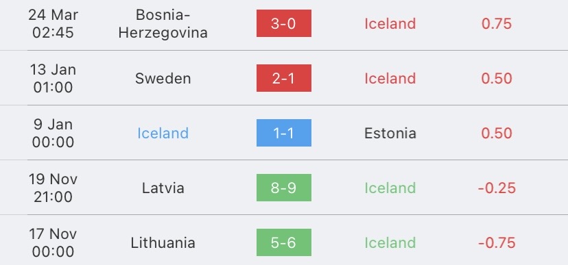Select the 24 Mar 02:45 match date
This screenshot has height=265, width=568.
[53, 23]
